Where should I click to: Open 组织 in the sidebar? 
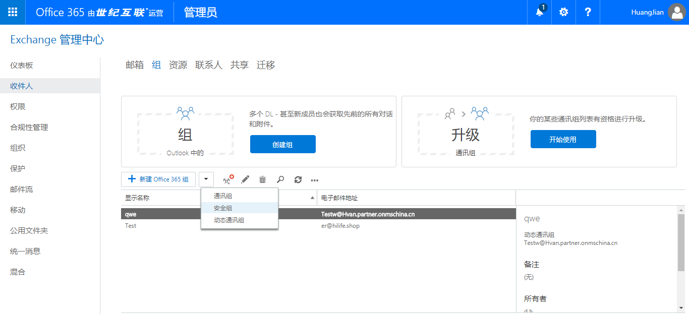[x=50, y=148]
